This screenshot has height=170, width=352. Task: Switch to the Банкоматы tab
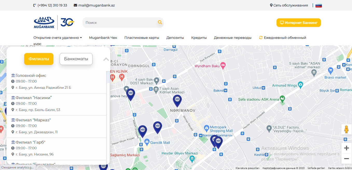pos(76,59)
